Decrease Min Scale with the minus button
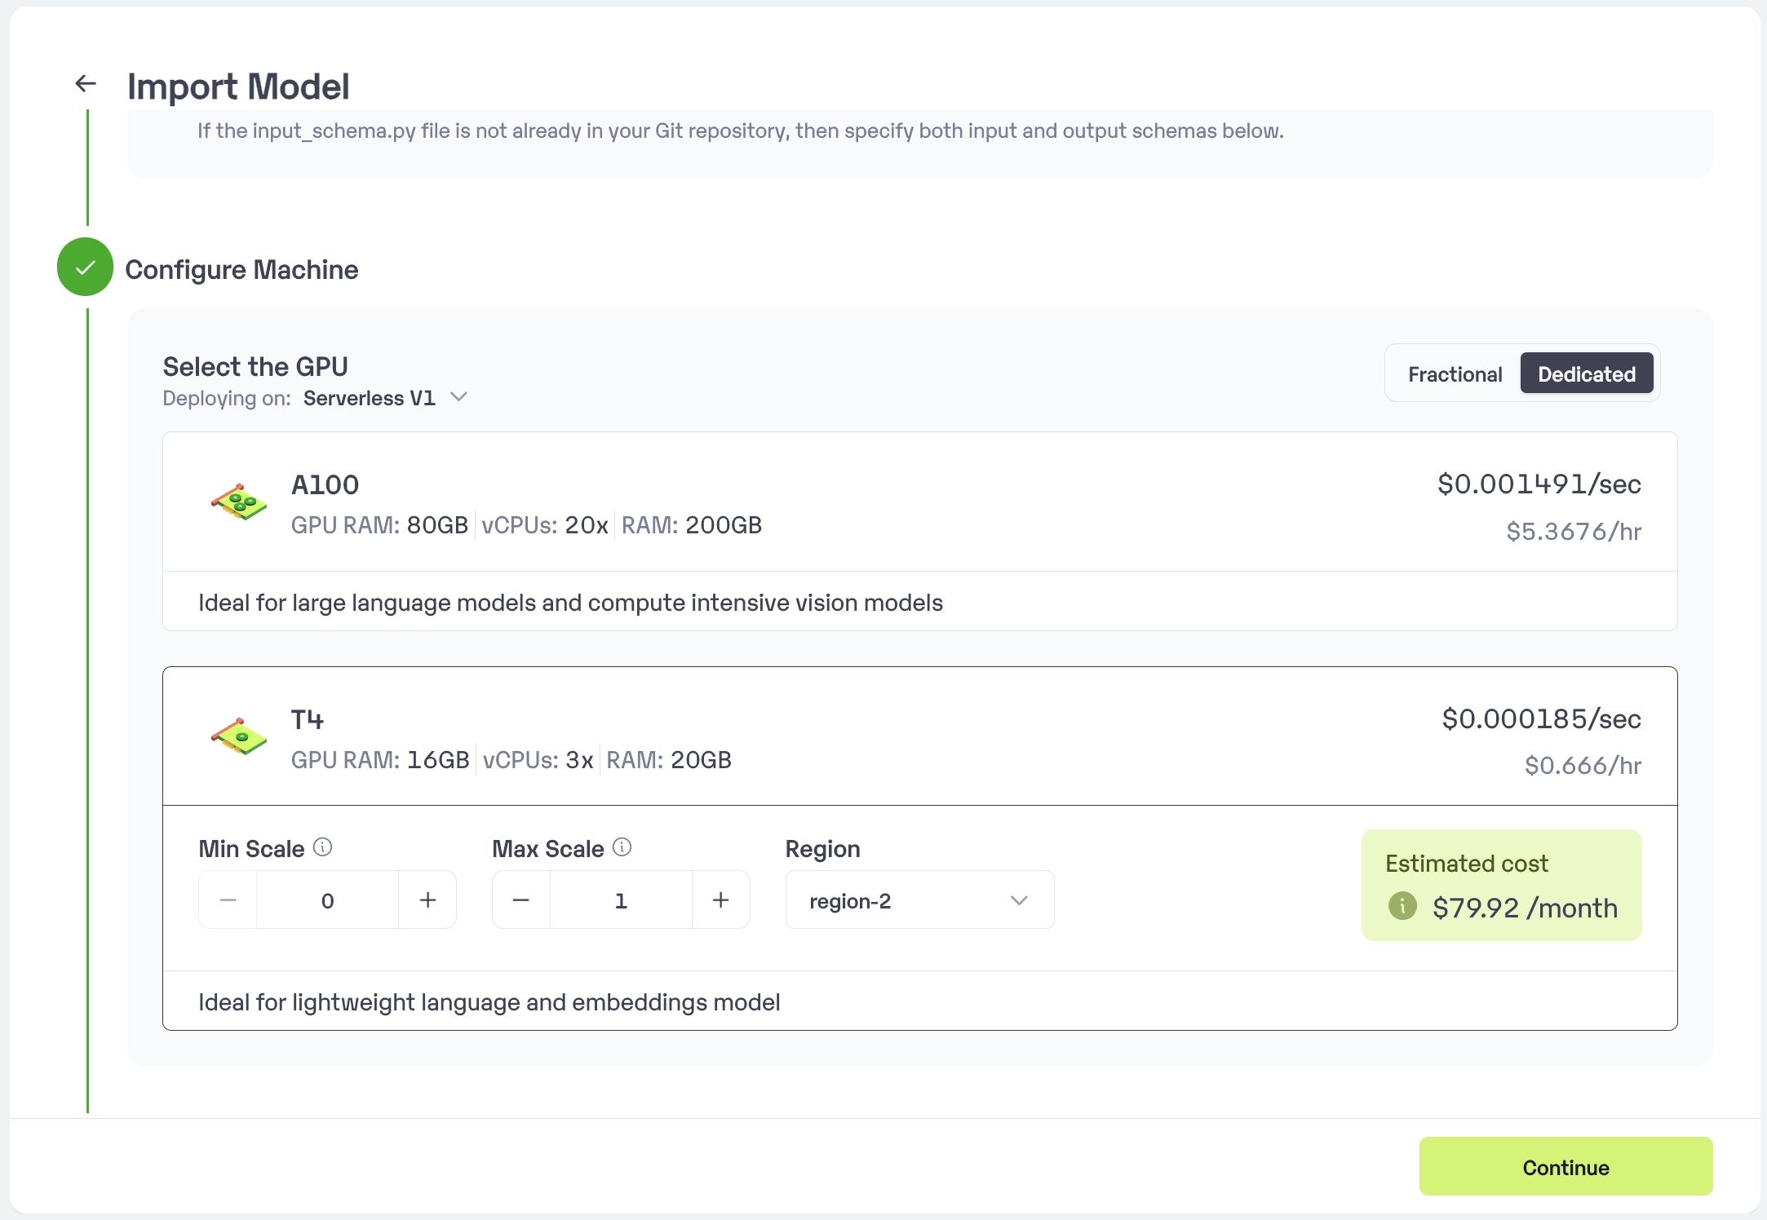This screenshot has height=1220, width=1767. [x=228, y=900]
